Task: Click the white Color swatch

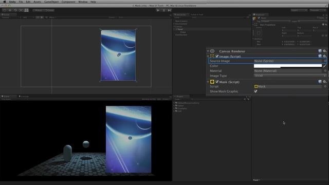Action: (288, 66)
